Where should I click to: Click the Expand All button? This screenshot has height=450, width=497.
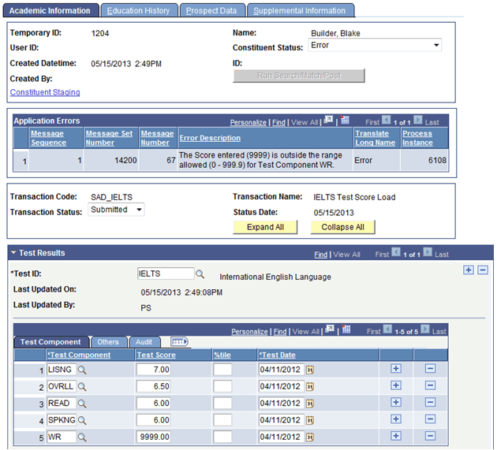tap(265, 228)
